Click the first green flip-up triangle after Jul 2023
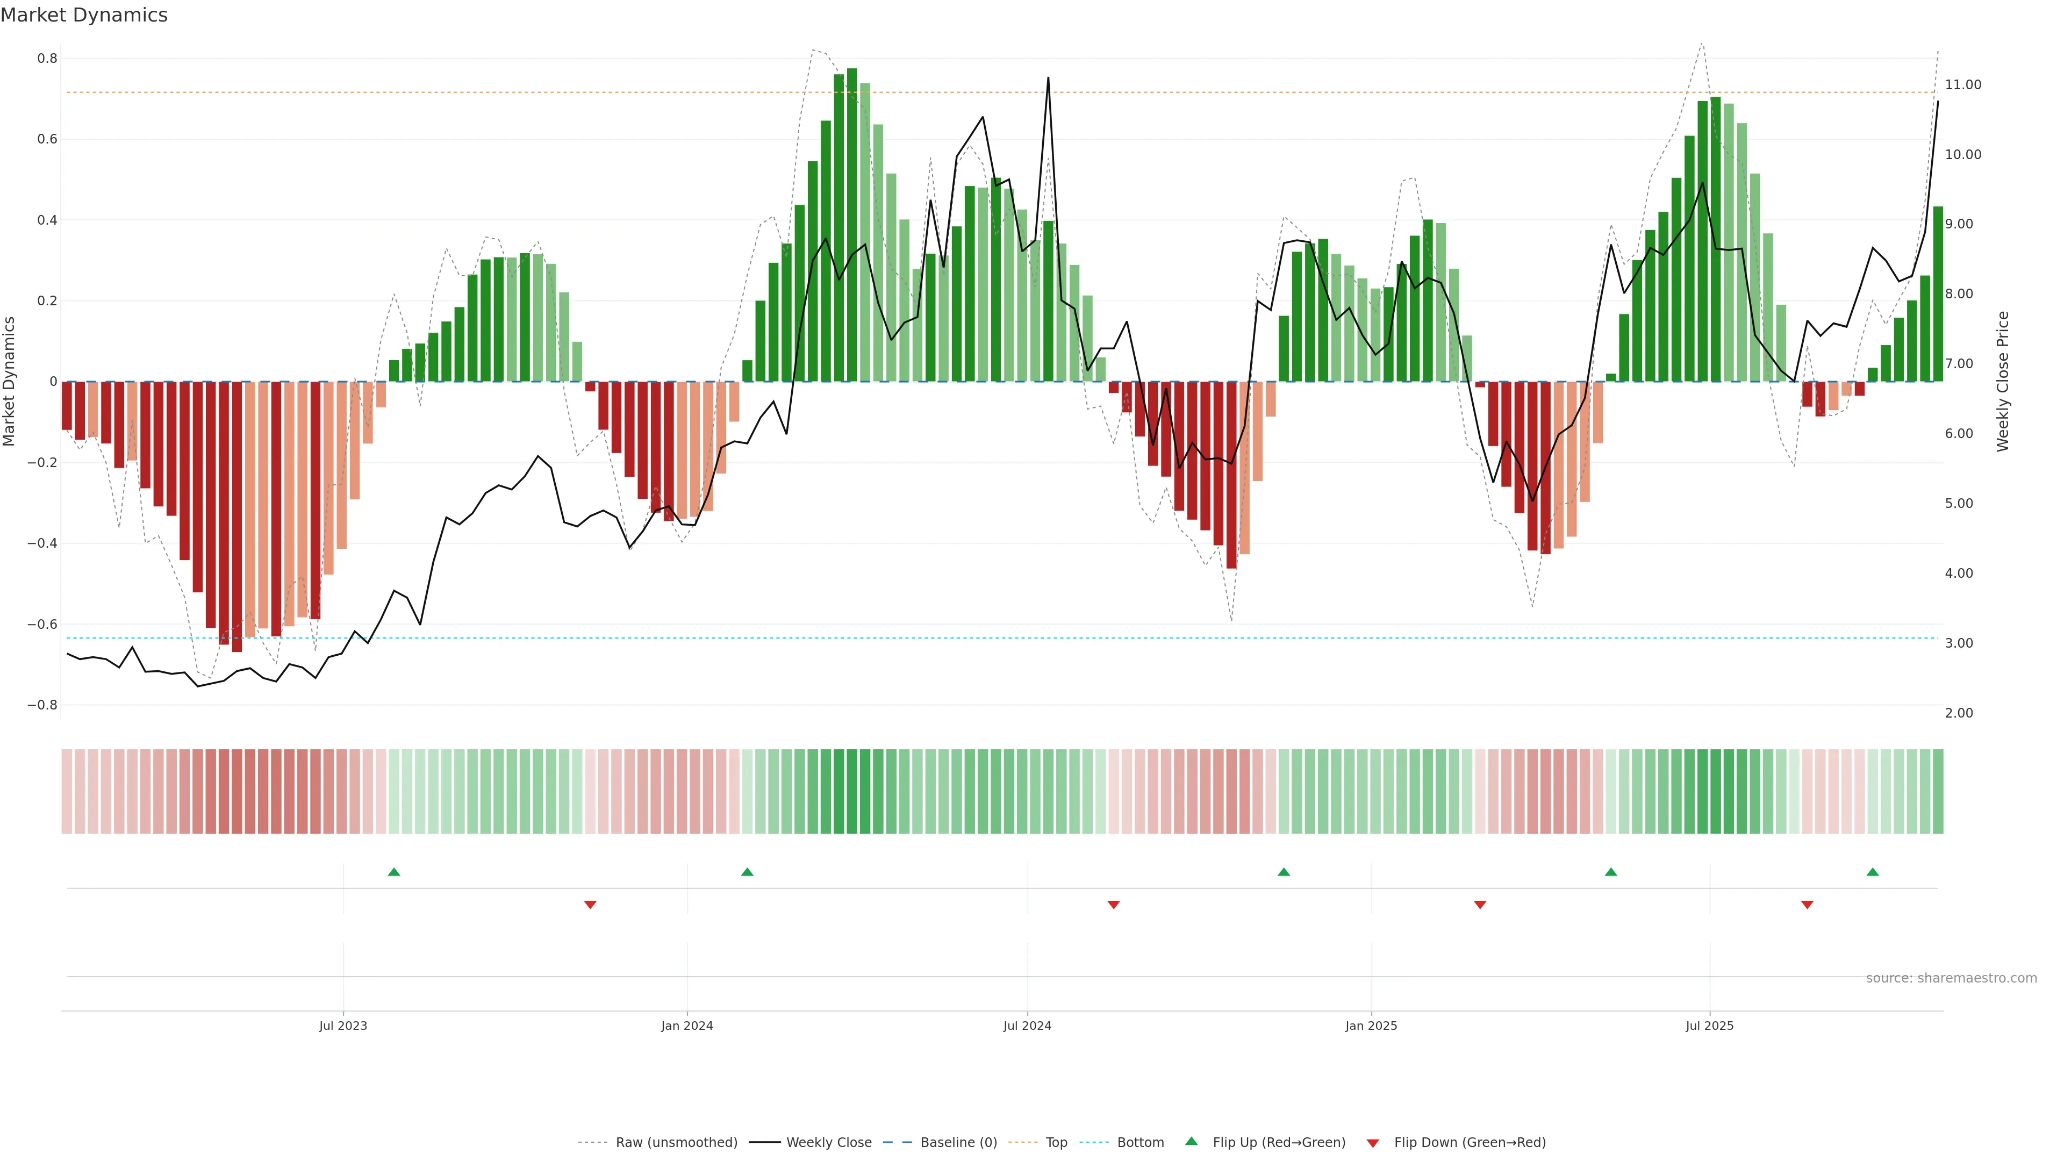 click(x=393, y=872)
